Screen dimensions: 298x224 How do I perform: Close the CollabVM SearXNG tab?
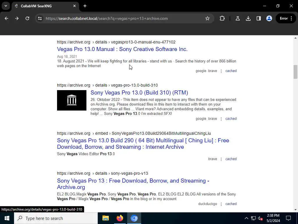click(74, 6)
